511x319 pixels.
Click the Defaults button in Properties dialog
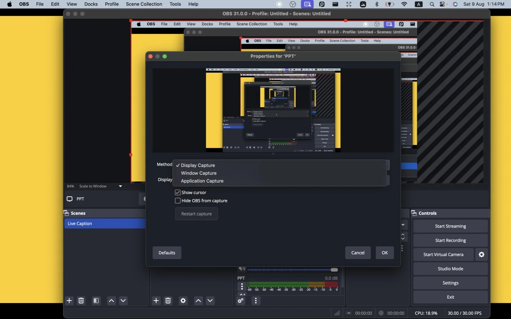click(167, 253)
